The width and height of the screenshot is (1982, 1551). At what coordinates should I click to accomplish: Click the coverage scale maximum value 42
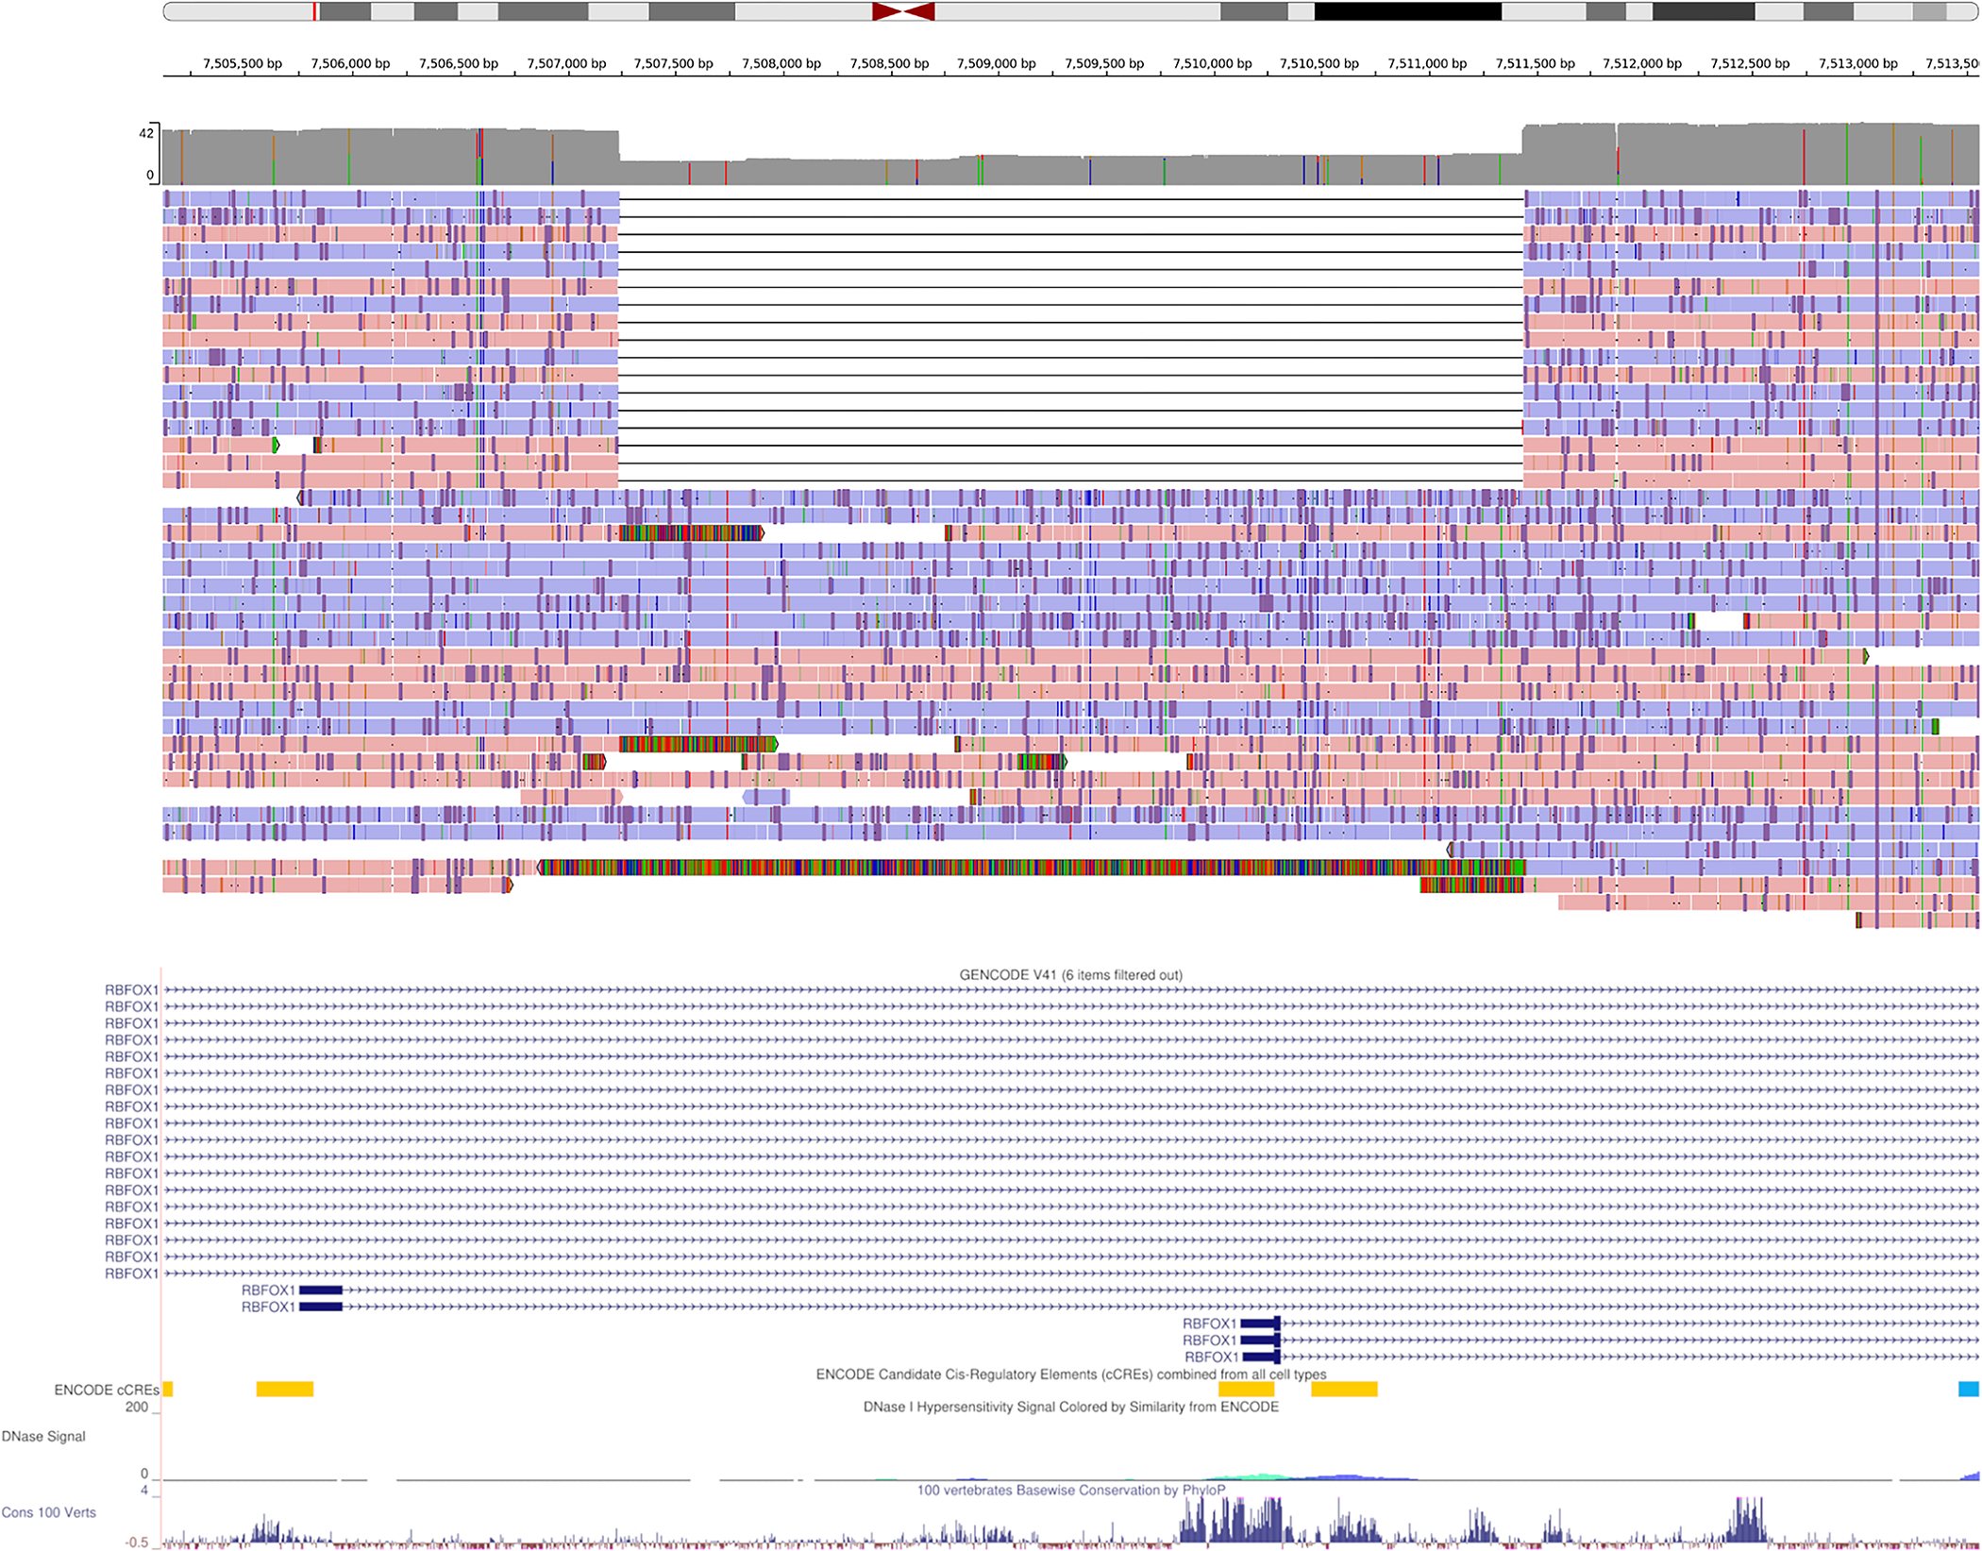pyautogui.click(x=145, y=133)
